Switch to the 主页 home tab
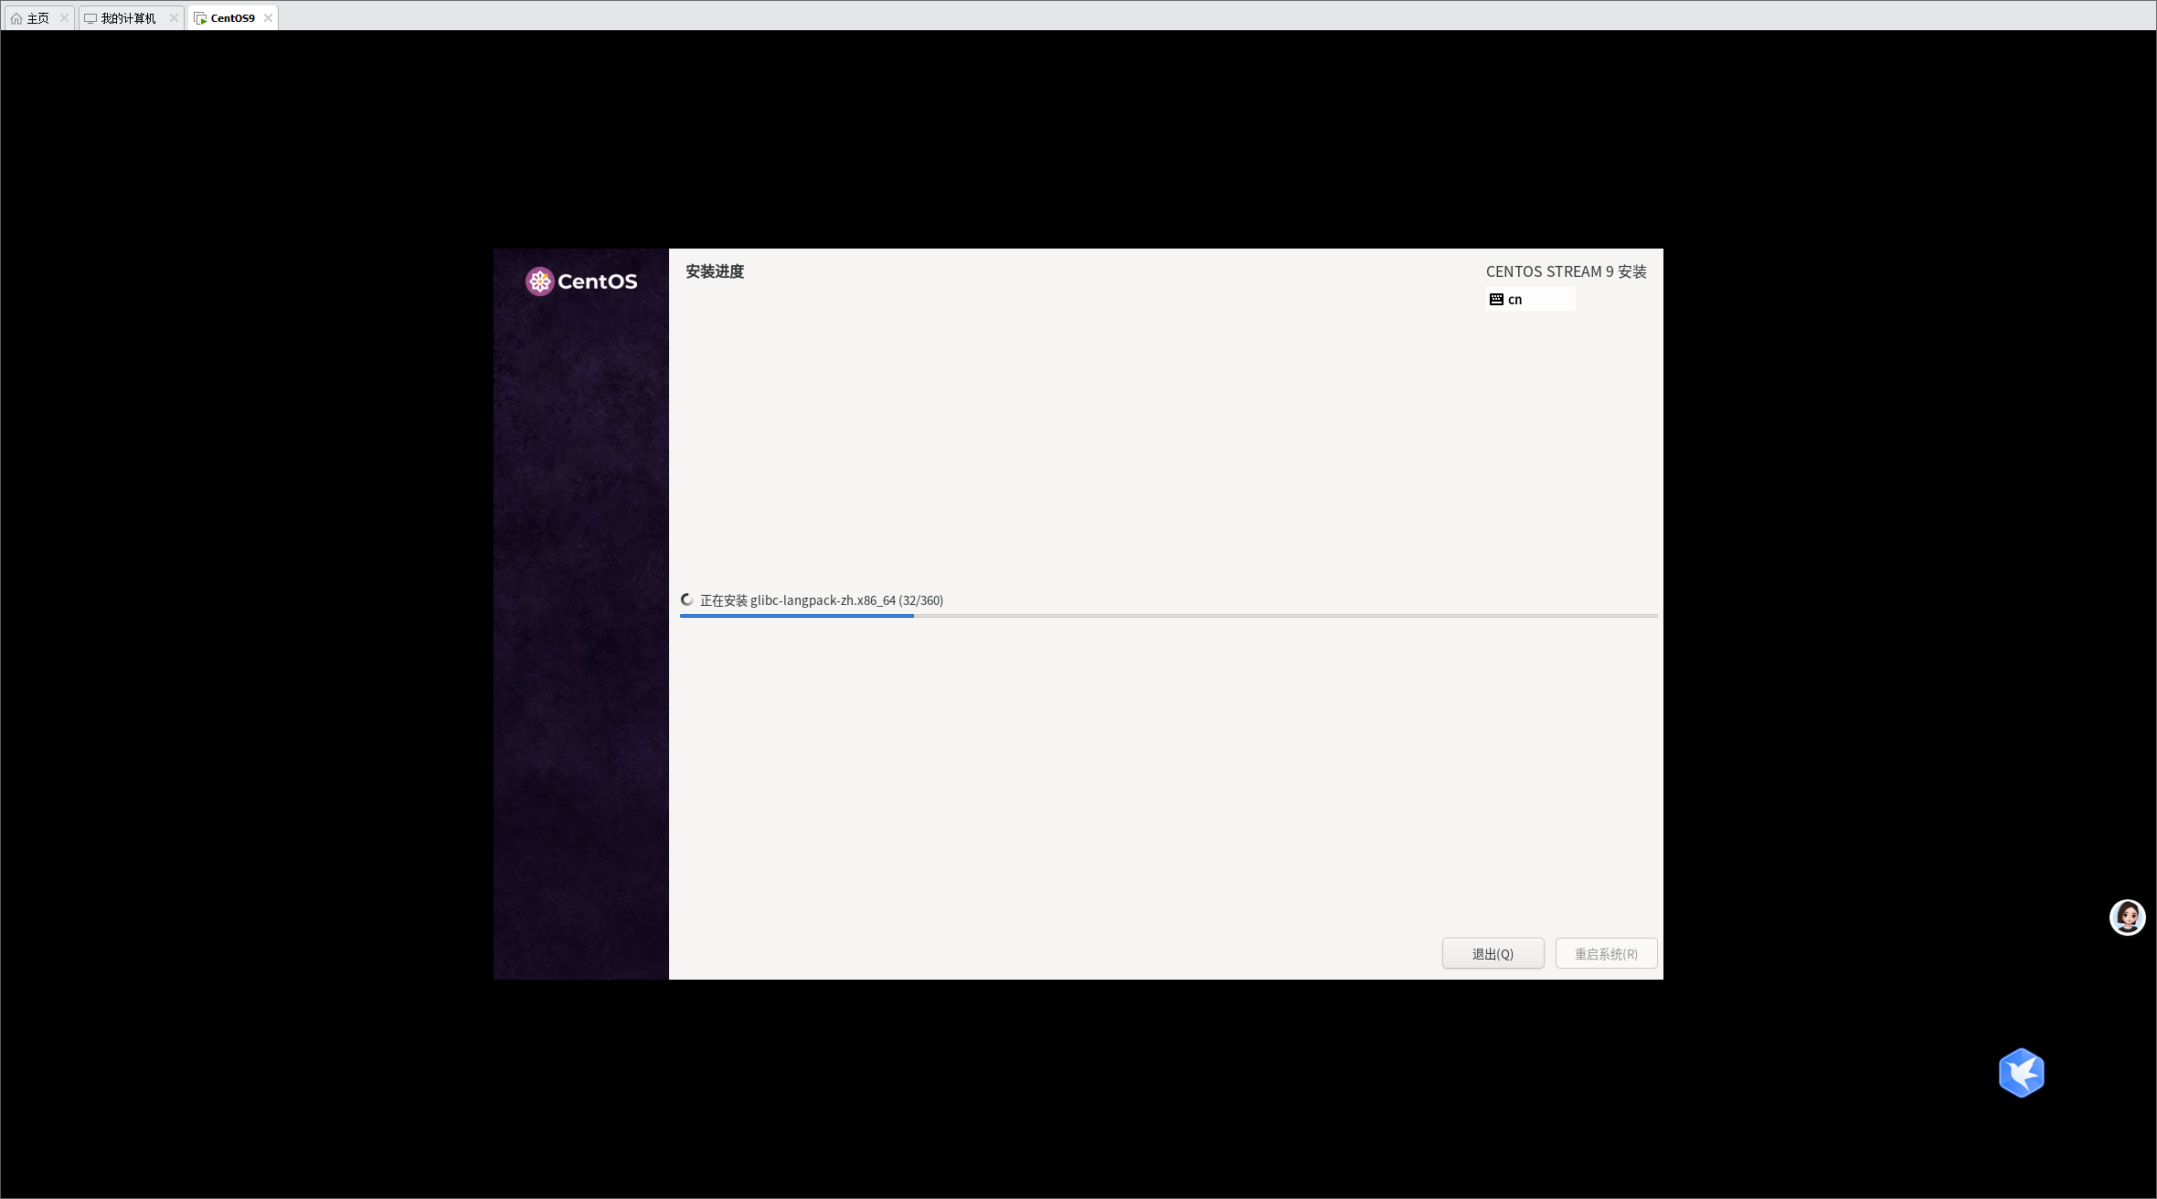 tap(37, 18)
